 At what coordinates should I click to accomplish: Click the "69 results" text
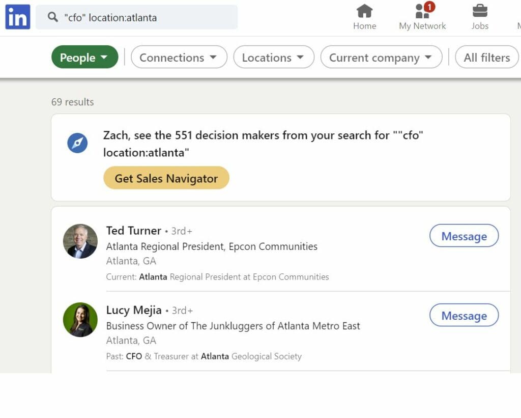72,102
